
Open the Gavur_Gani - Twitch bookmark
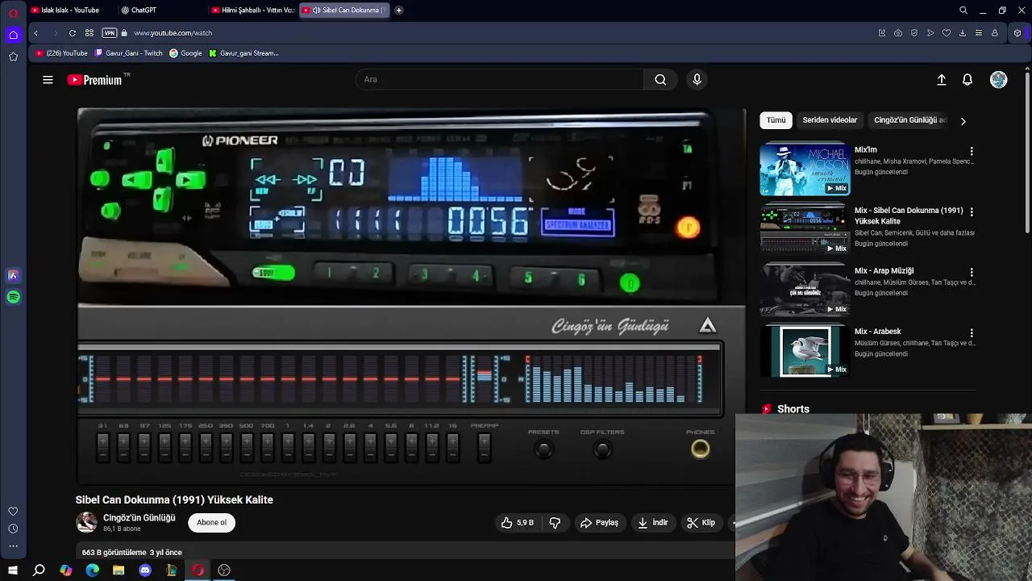(x=129, y=53)
